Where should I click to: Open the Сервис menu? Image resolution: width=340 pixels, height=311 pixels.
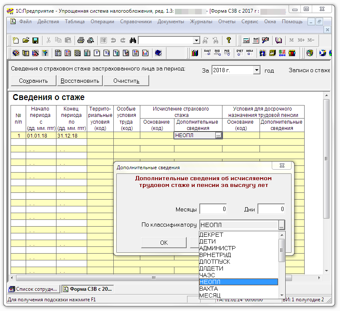point(250,22)
